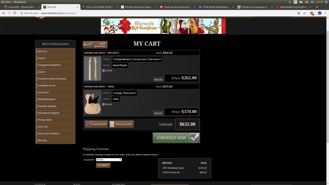This screenshot has height=185, width=329.
Task: Expand MORE details for the showcase body
Action: pyautogui.click(x=107, y=104)
